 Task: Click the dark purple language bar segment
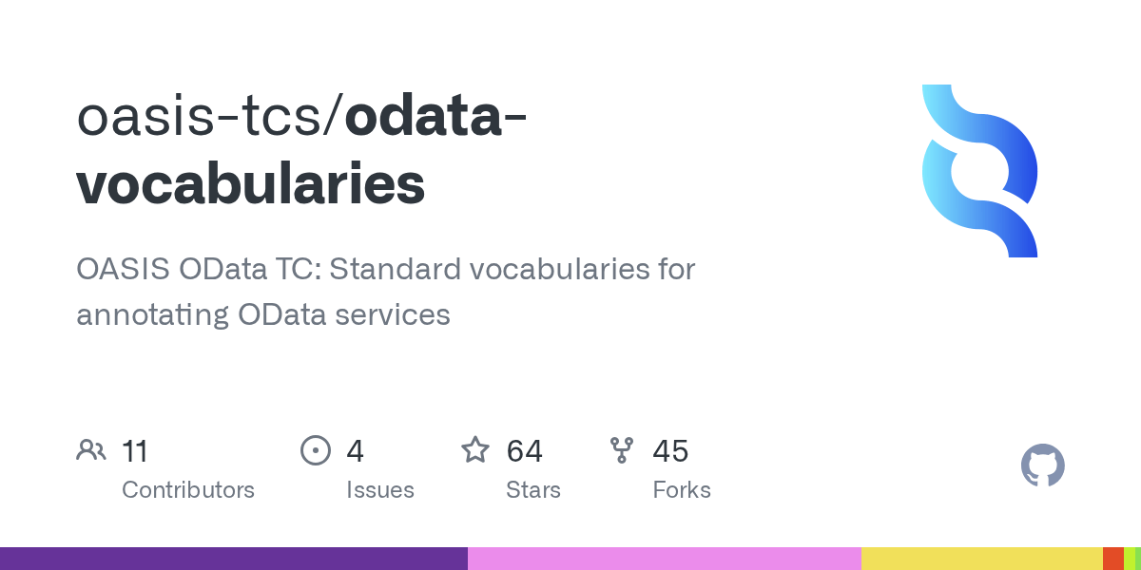[234, 559]
